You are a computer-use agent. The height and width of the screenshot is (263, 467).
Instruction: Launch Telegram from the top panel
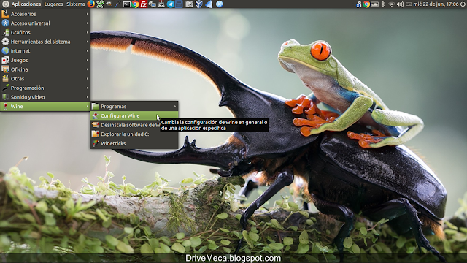pyautogui.click(x=170, y=4)
